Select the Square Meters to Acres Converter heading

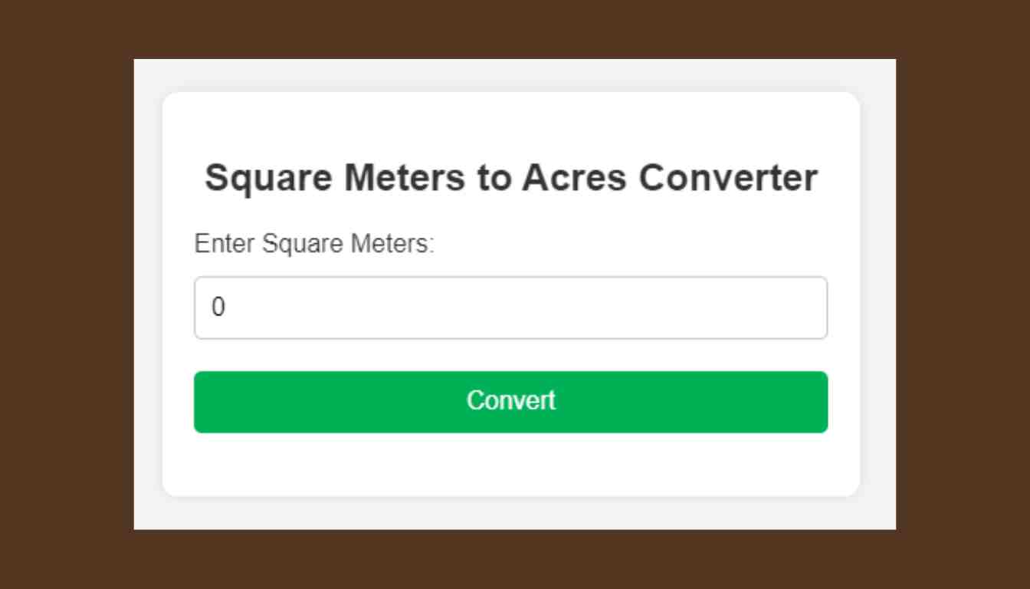[511, 177]
